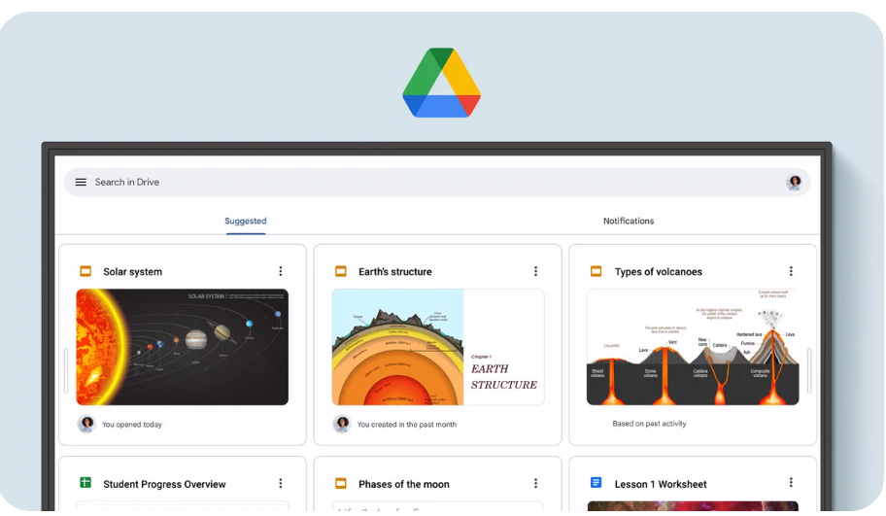Click the Search in Drive field

(x=427, y=183)
